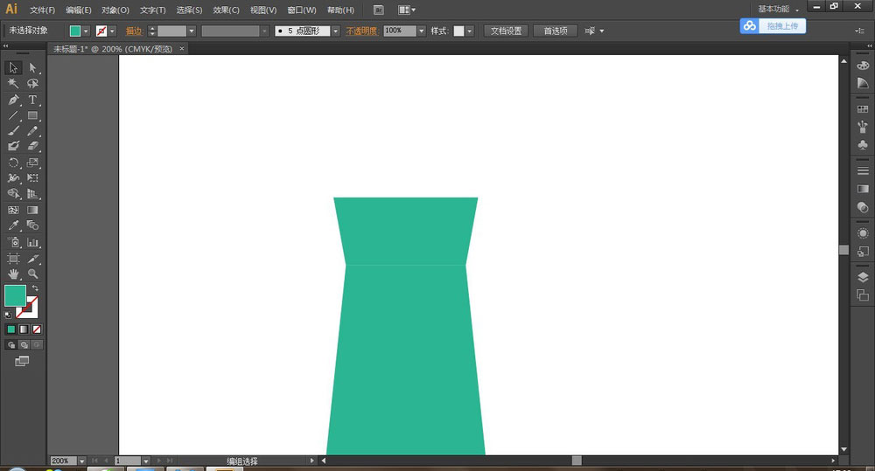Open the opacity percentage dropdown
Viewport: 875px width, 471px height.
click(421, 31)
